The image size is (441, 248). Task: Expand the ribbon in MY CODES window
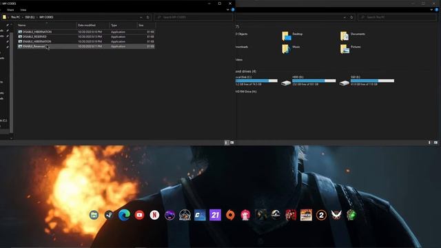pos(227,10)
